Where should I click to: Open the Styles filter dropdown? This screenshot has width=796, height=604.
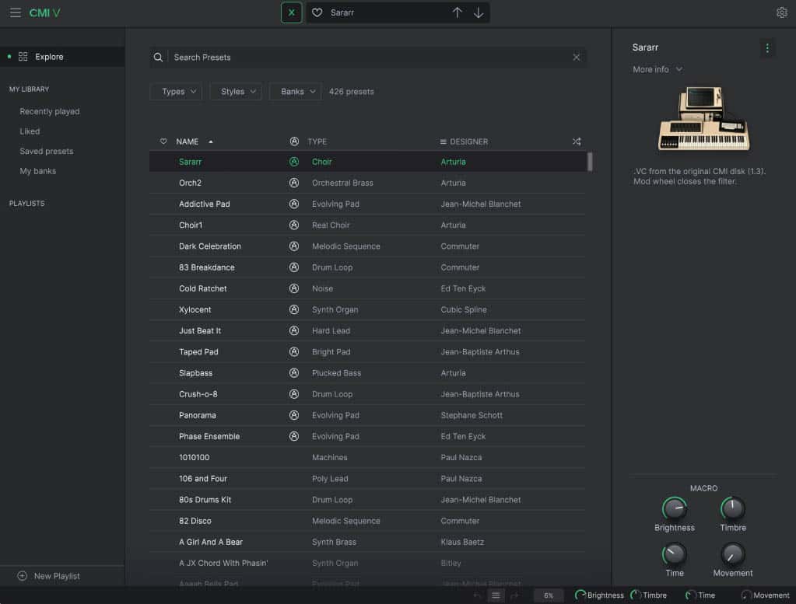click(236, 92)
